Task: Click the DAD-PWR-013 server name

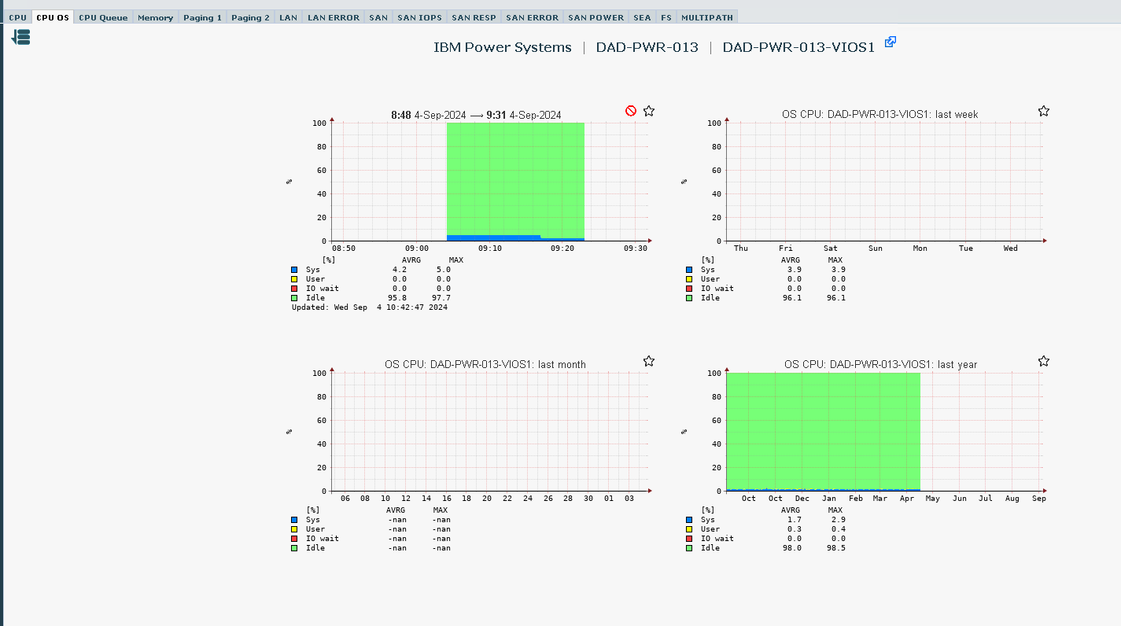Action: click(x=647, y=47)
